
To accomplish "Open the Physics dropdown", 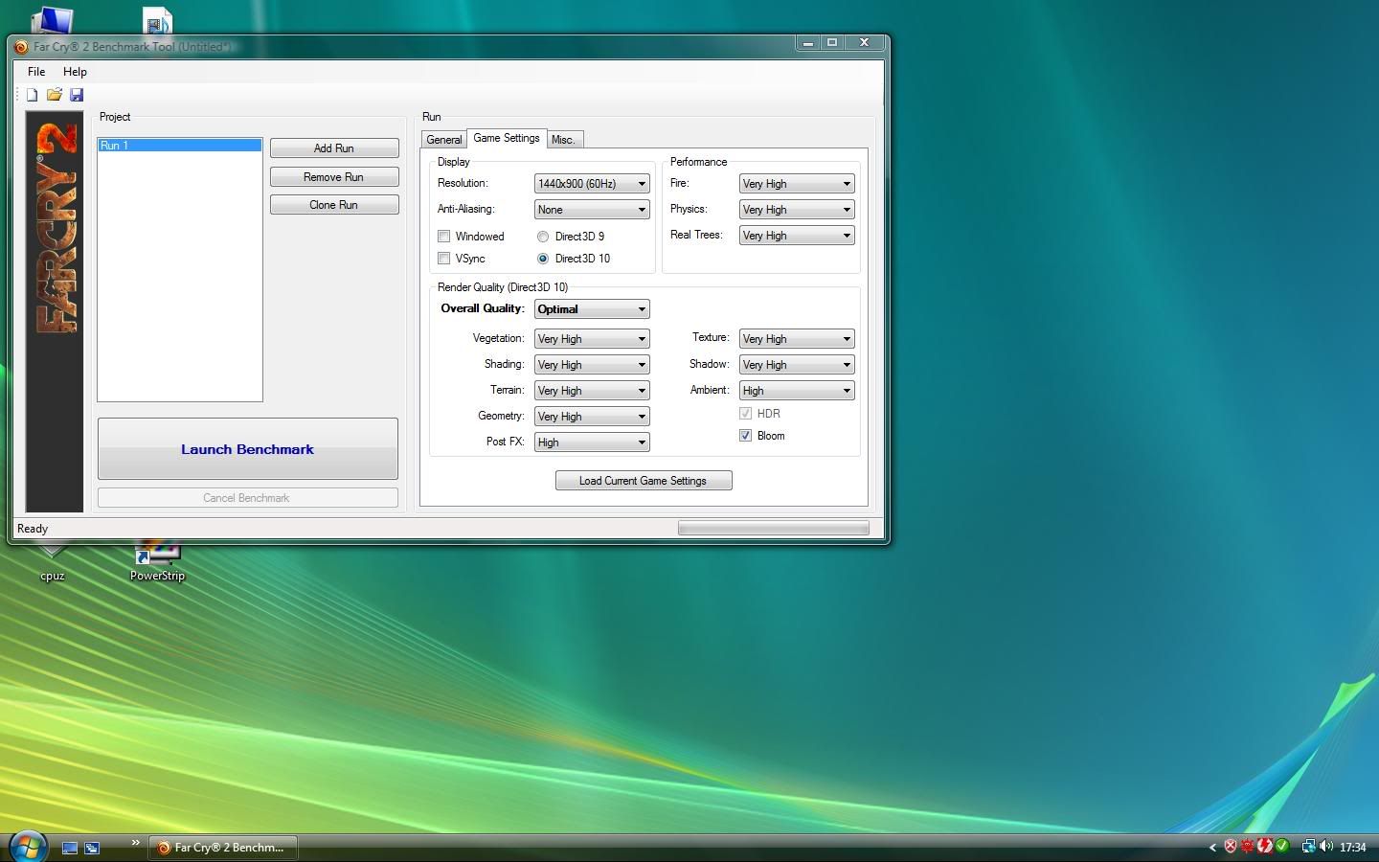I will (797, 210).
